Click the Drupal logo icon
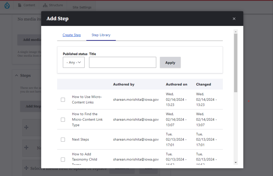The image size is (273, 176). [x=7, y=5]
